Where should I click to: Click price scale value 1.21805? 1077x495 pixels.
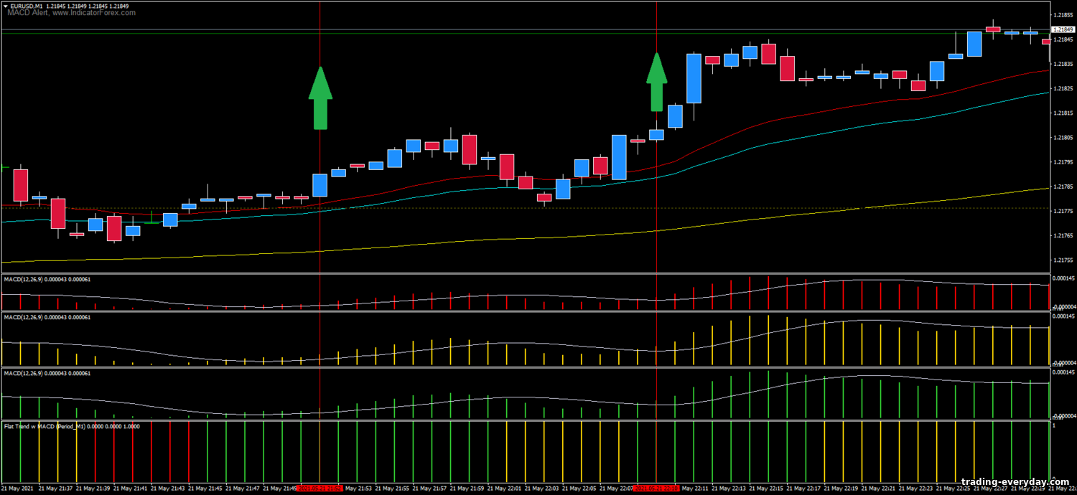tap(1063, 137)
